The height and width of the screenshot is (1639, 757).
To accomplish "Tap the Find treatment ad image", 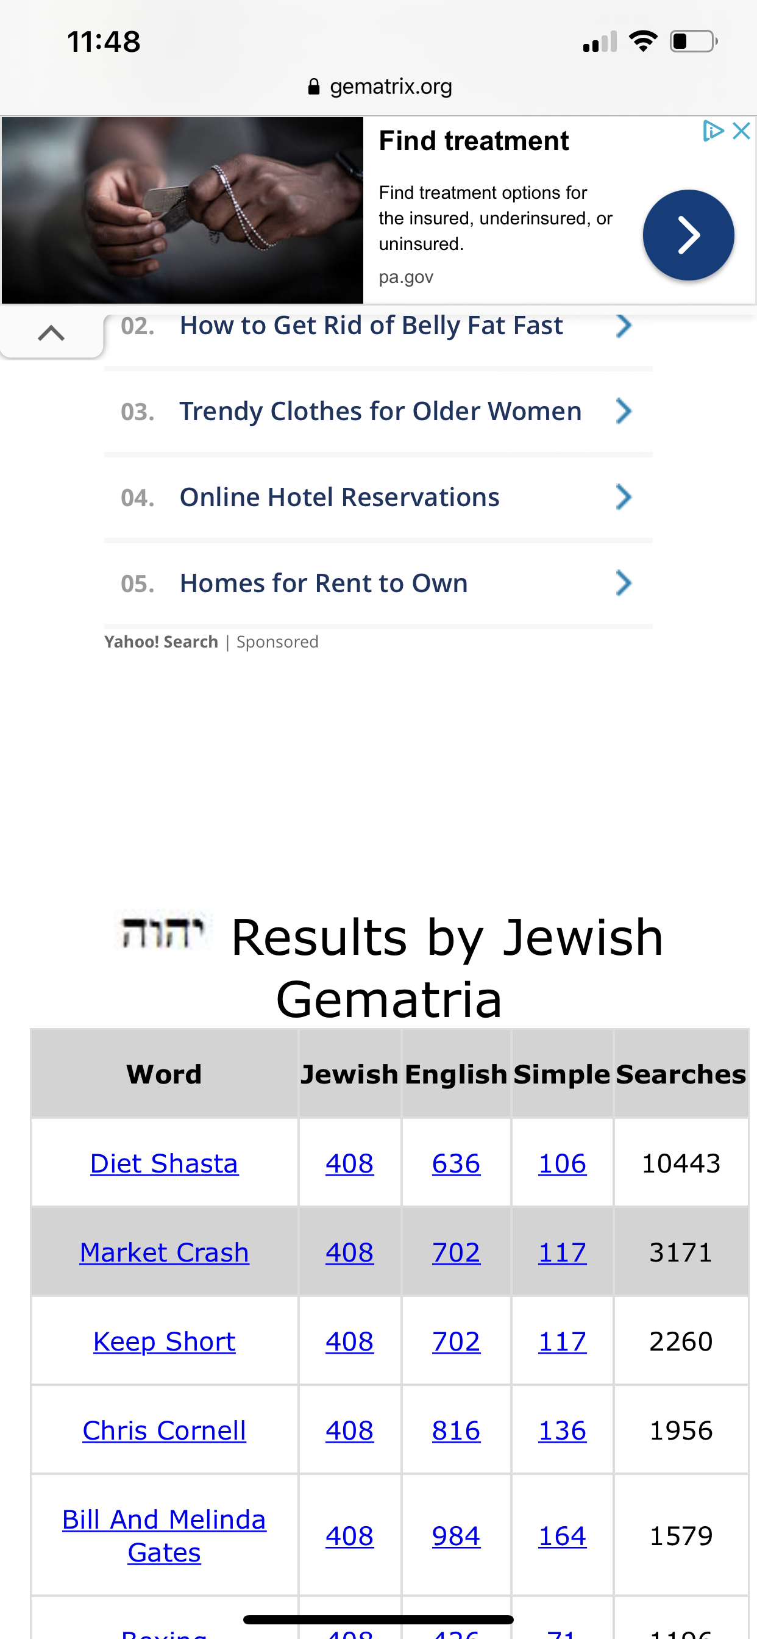I will [182, 210].
